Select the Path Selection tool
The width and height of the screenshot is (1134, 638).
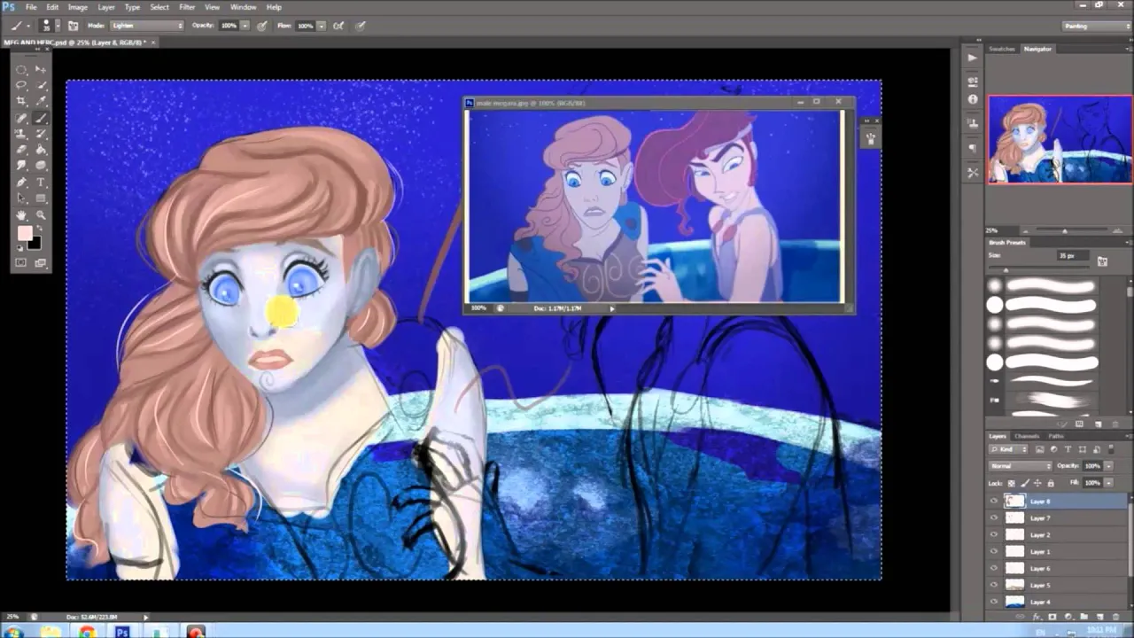[21, 198]
